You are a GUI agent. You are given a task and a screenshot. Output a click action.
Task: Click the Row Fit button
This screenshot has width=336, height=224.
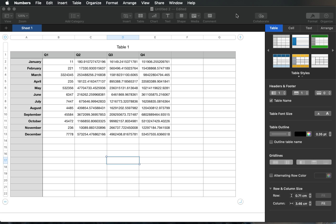tap(323, 196)
